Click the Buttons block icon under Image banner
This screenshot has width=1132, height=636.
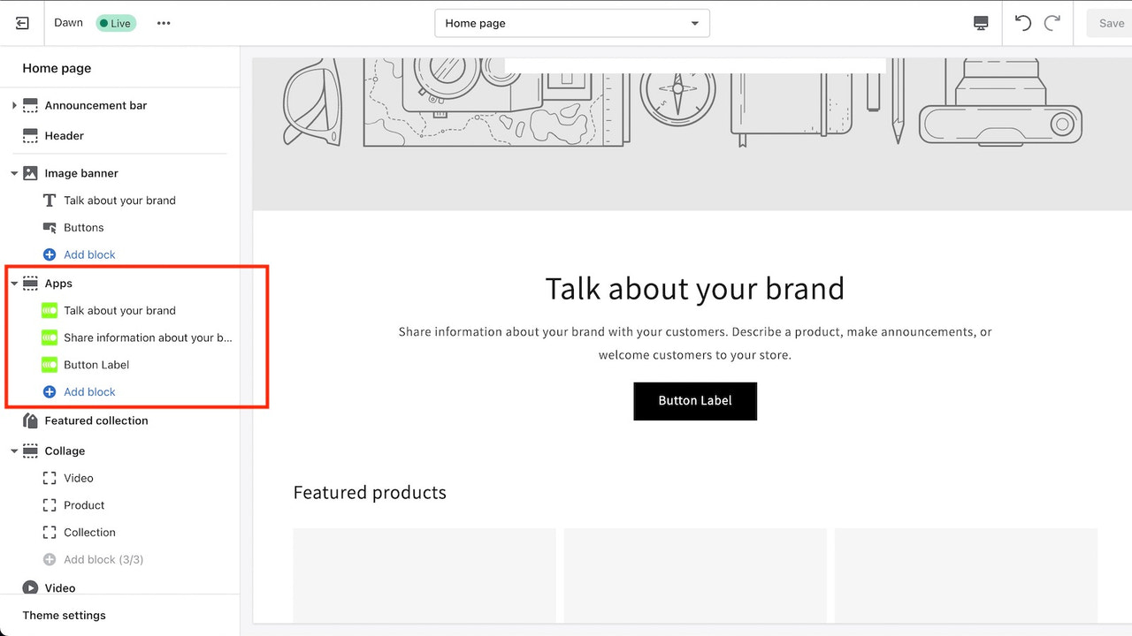pos(49,227)
